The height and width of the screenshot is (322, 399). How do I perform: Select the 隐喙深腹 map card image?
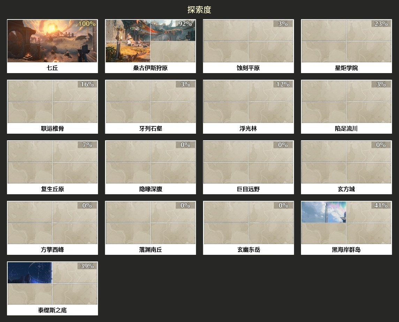point(150,162)
